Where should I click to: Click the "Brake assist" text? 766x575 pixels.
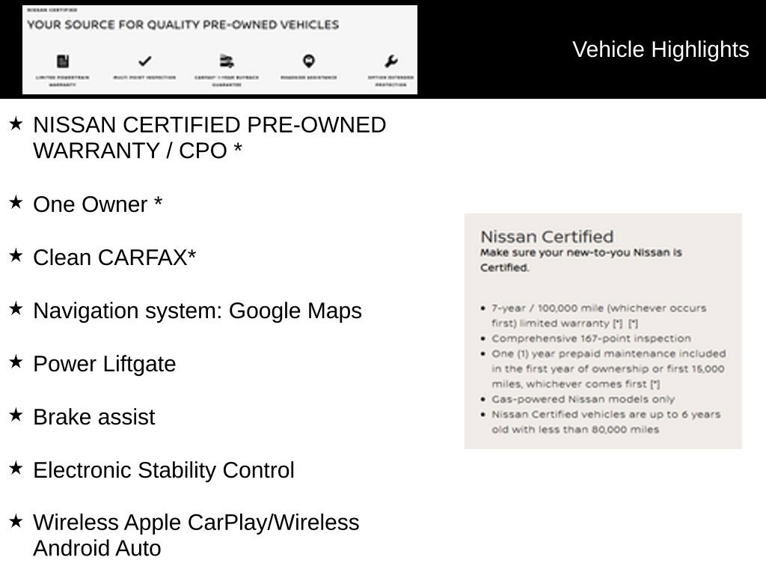94,417
